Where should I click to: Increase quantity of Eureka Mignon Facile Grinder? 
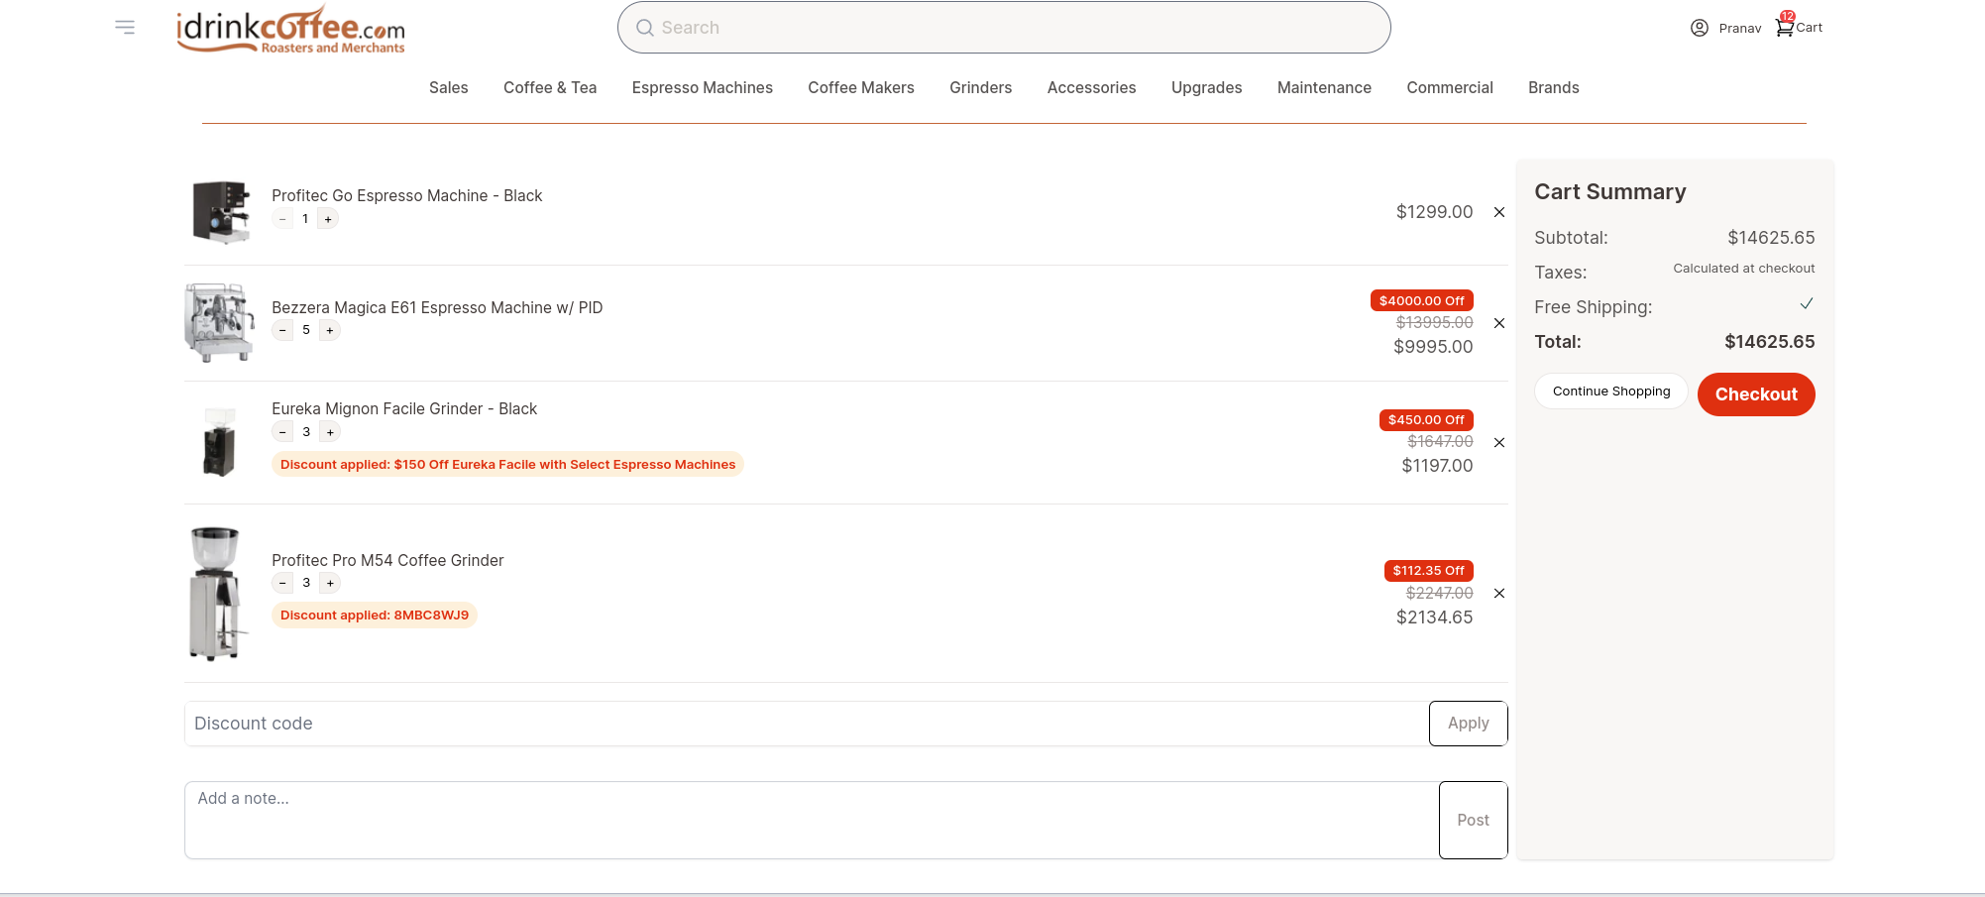(330, 432)
